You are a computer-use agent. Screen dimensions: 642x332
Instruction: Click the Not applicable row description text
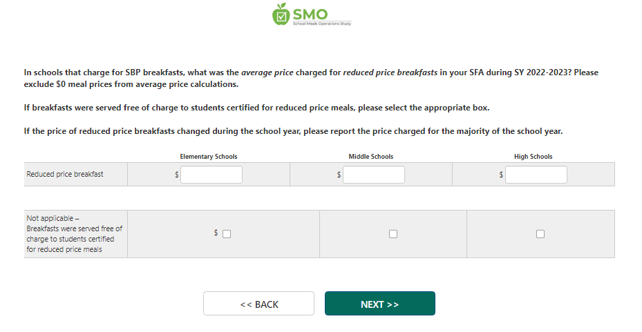point(74,234)
